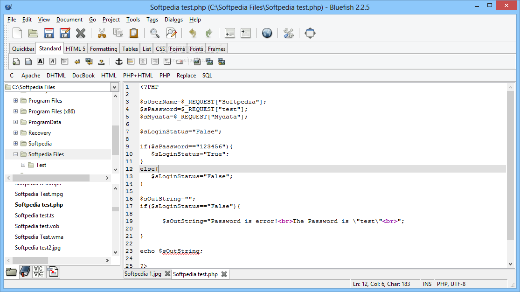Preview in browser with the globe icon
The height and width of the screenshot is (292, 520).
[x=267, y=33]
